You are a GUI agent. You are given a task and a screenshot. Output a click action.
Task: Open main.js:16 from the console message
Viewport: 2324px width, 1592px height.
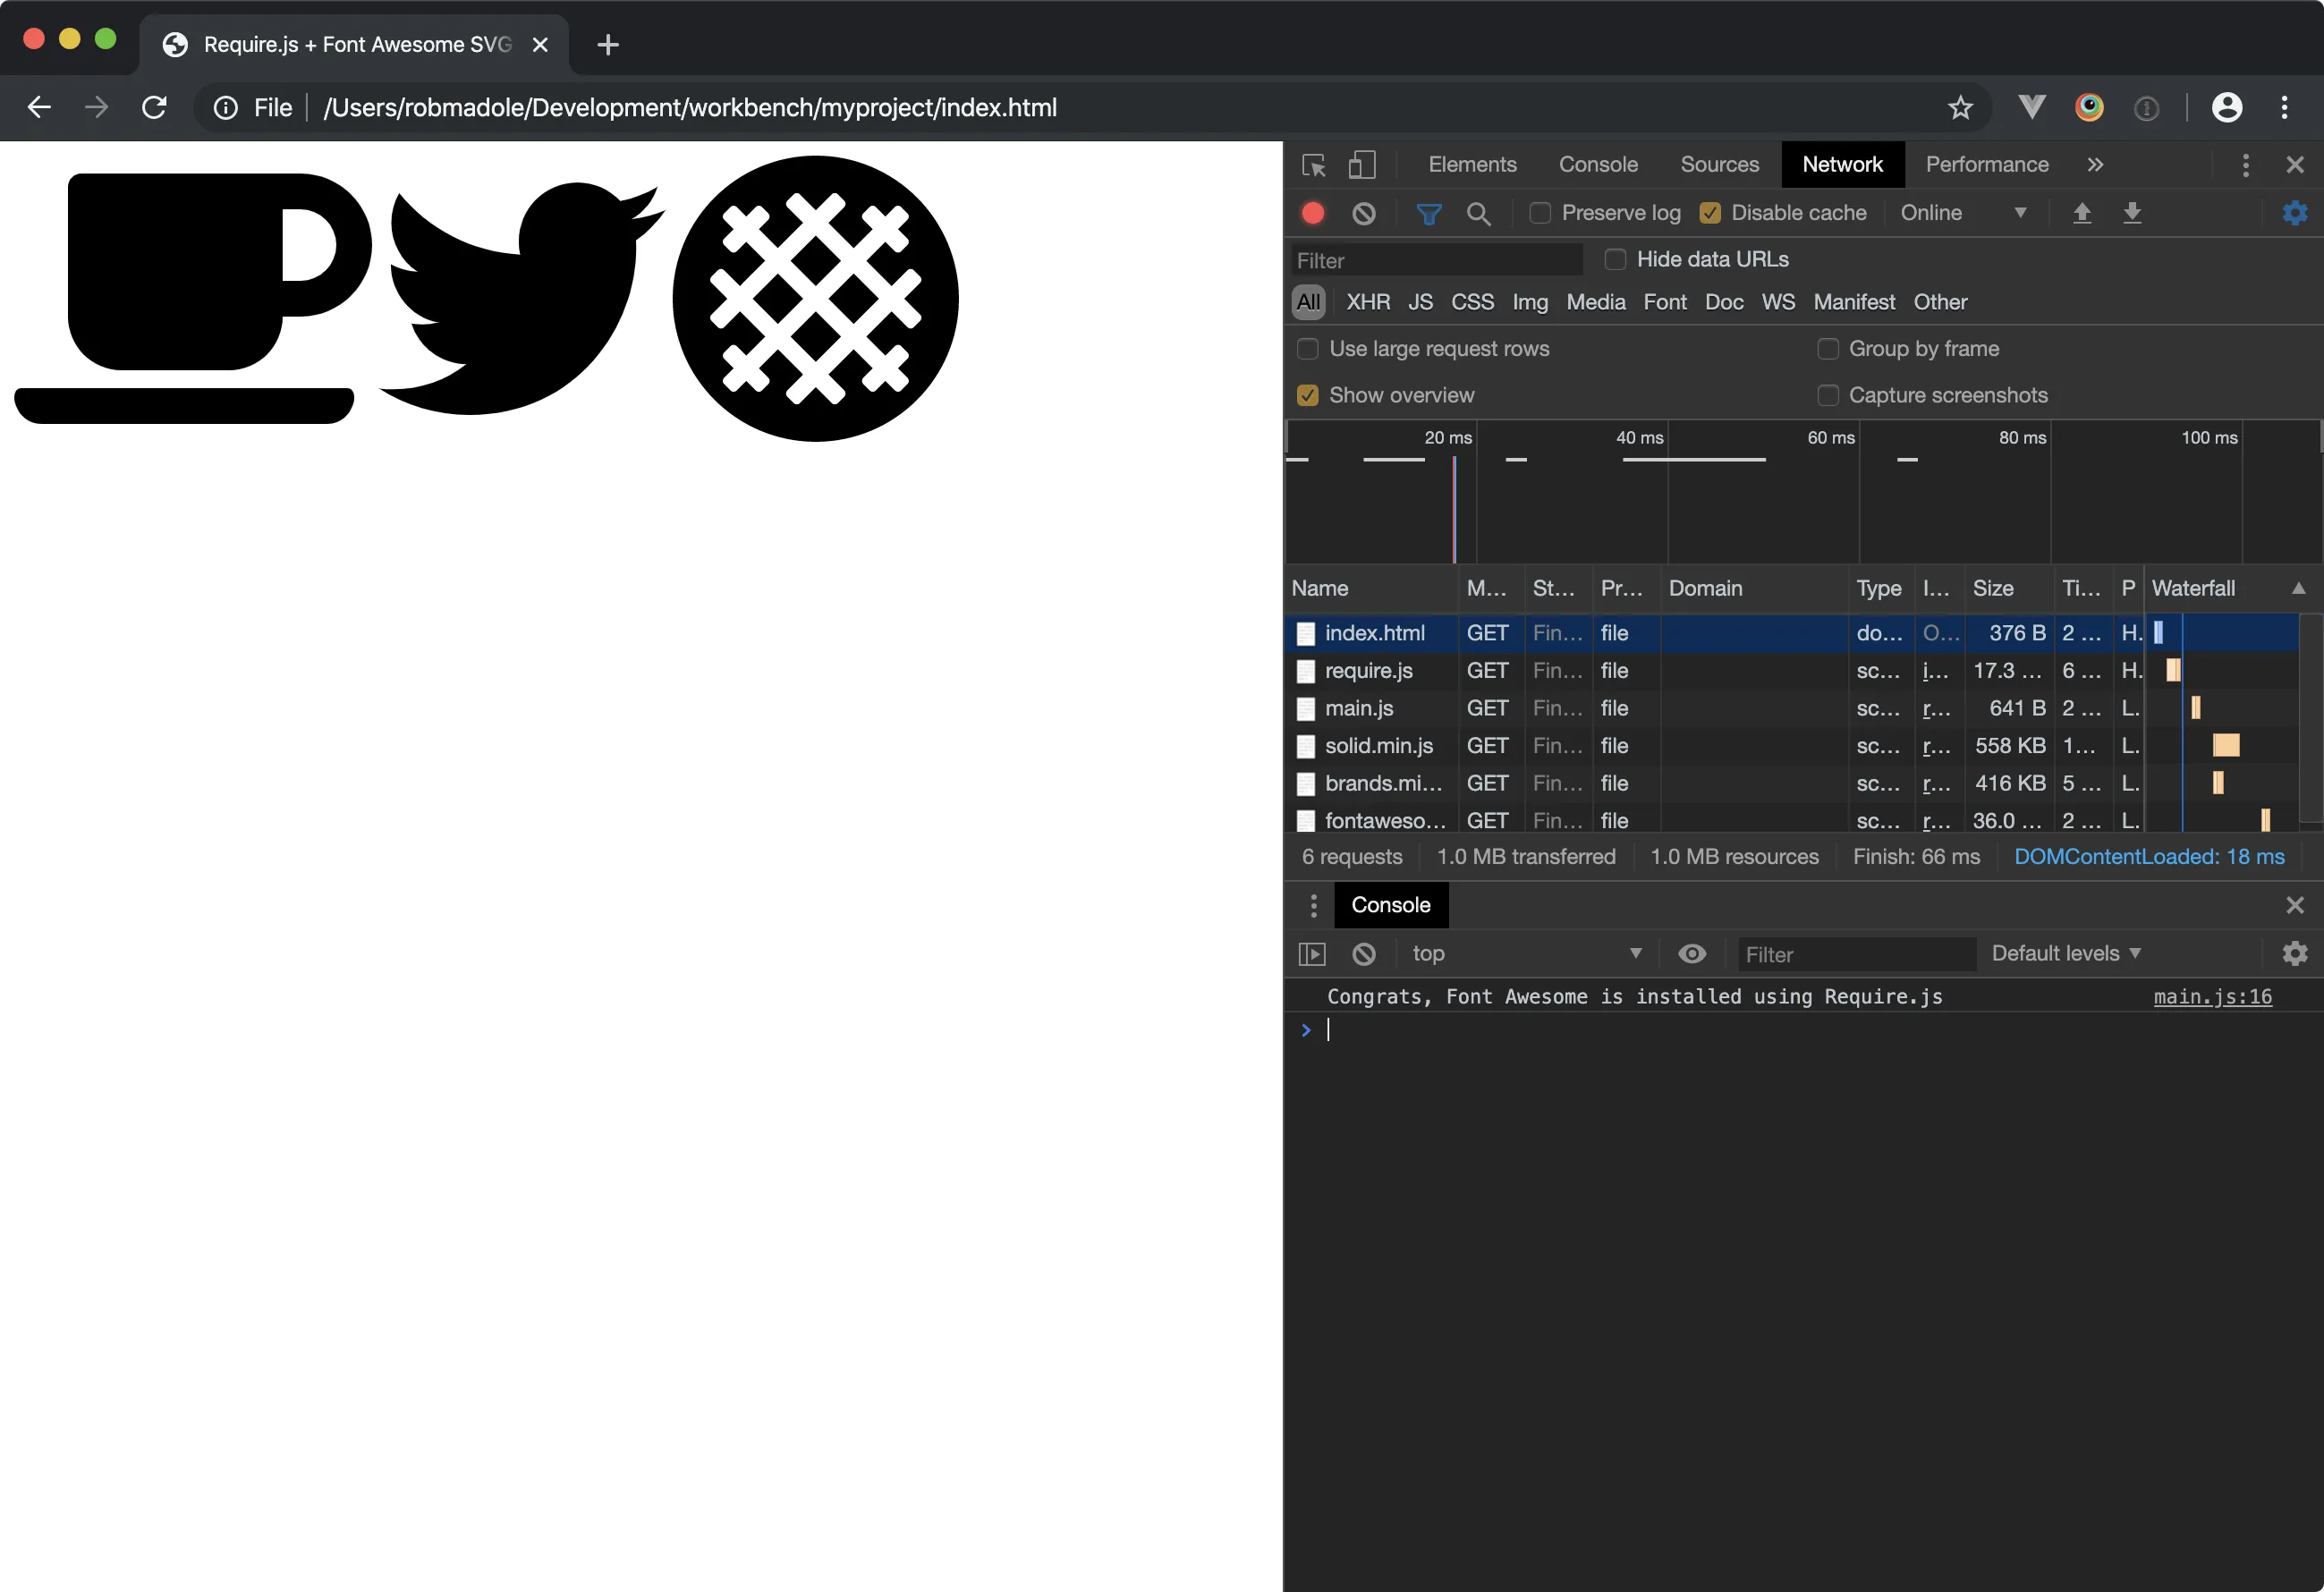[2213, 997]
